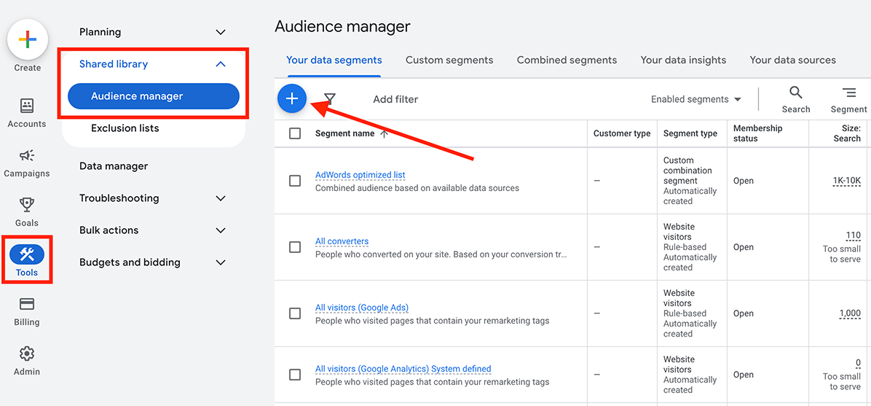This screenshot has height=406, width=871.
Task: Click the colorful Create plus button
Action: coord(27,40)
